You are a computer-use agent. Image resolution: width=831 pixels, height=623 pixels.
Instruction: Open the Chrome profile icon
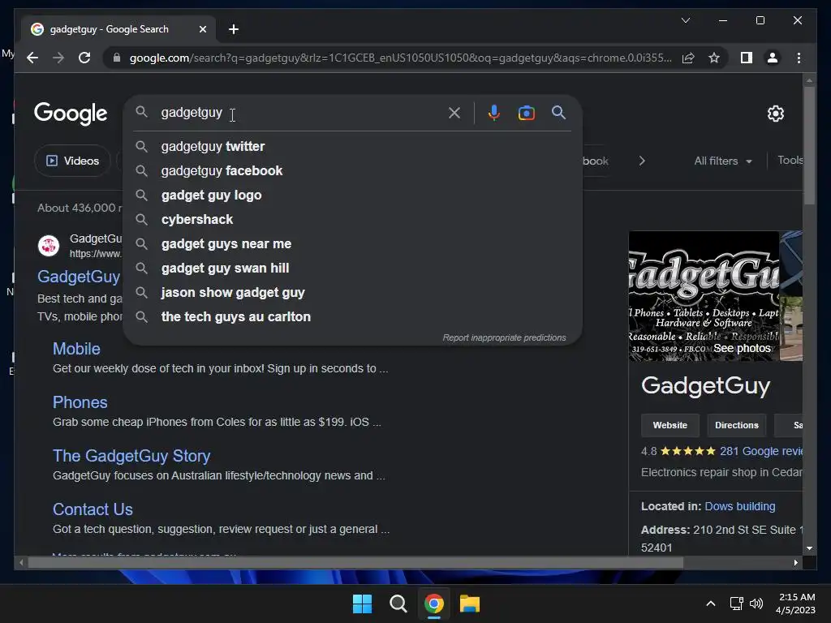[773, 58]
